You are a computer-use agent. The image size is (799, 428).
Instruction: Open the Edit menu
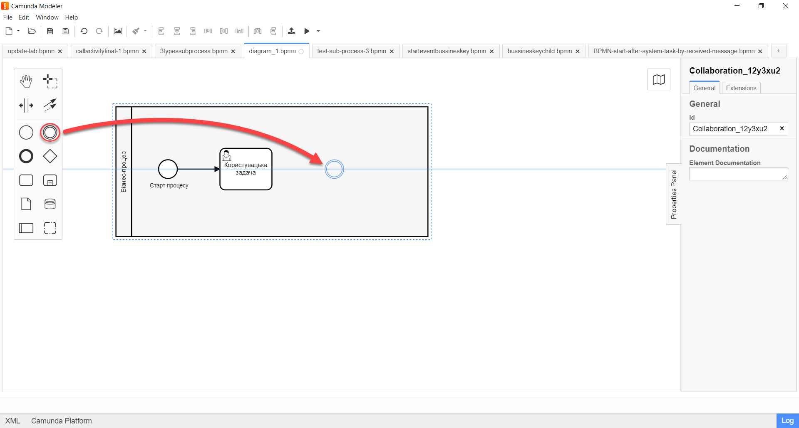pyautogui.click(x=24, y=17)
